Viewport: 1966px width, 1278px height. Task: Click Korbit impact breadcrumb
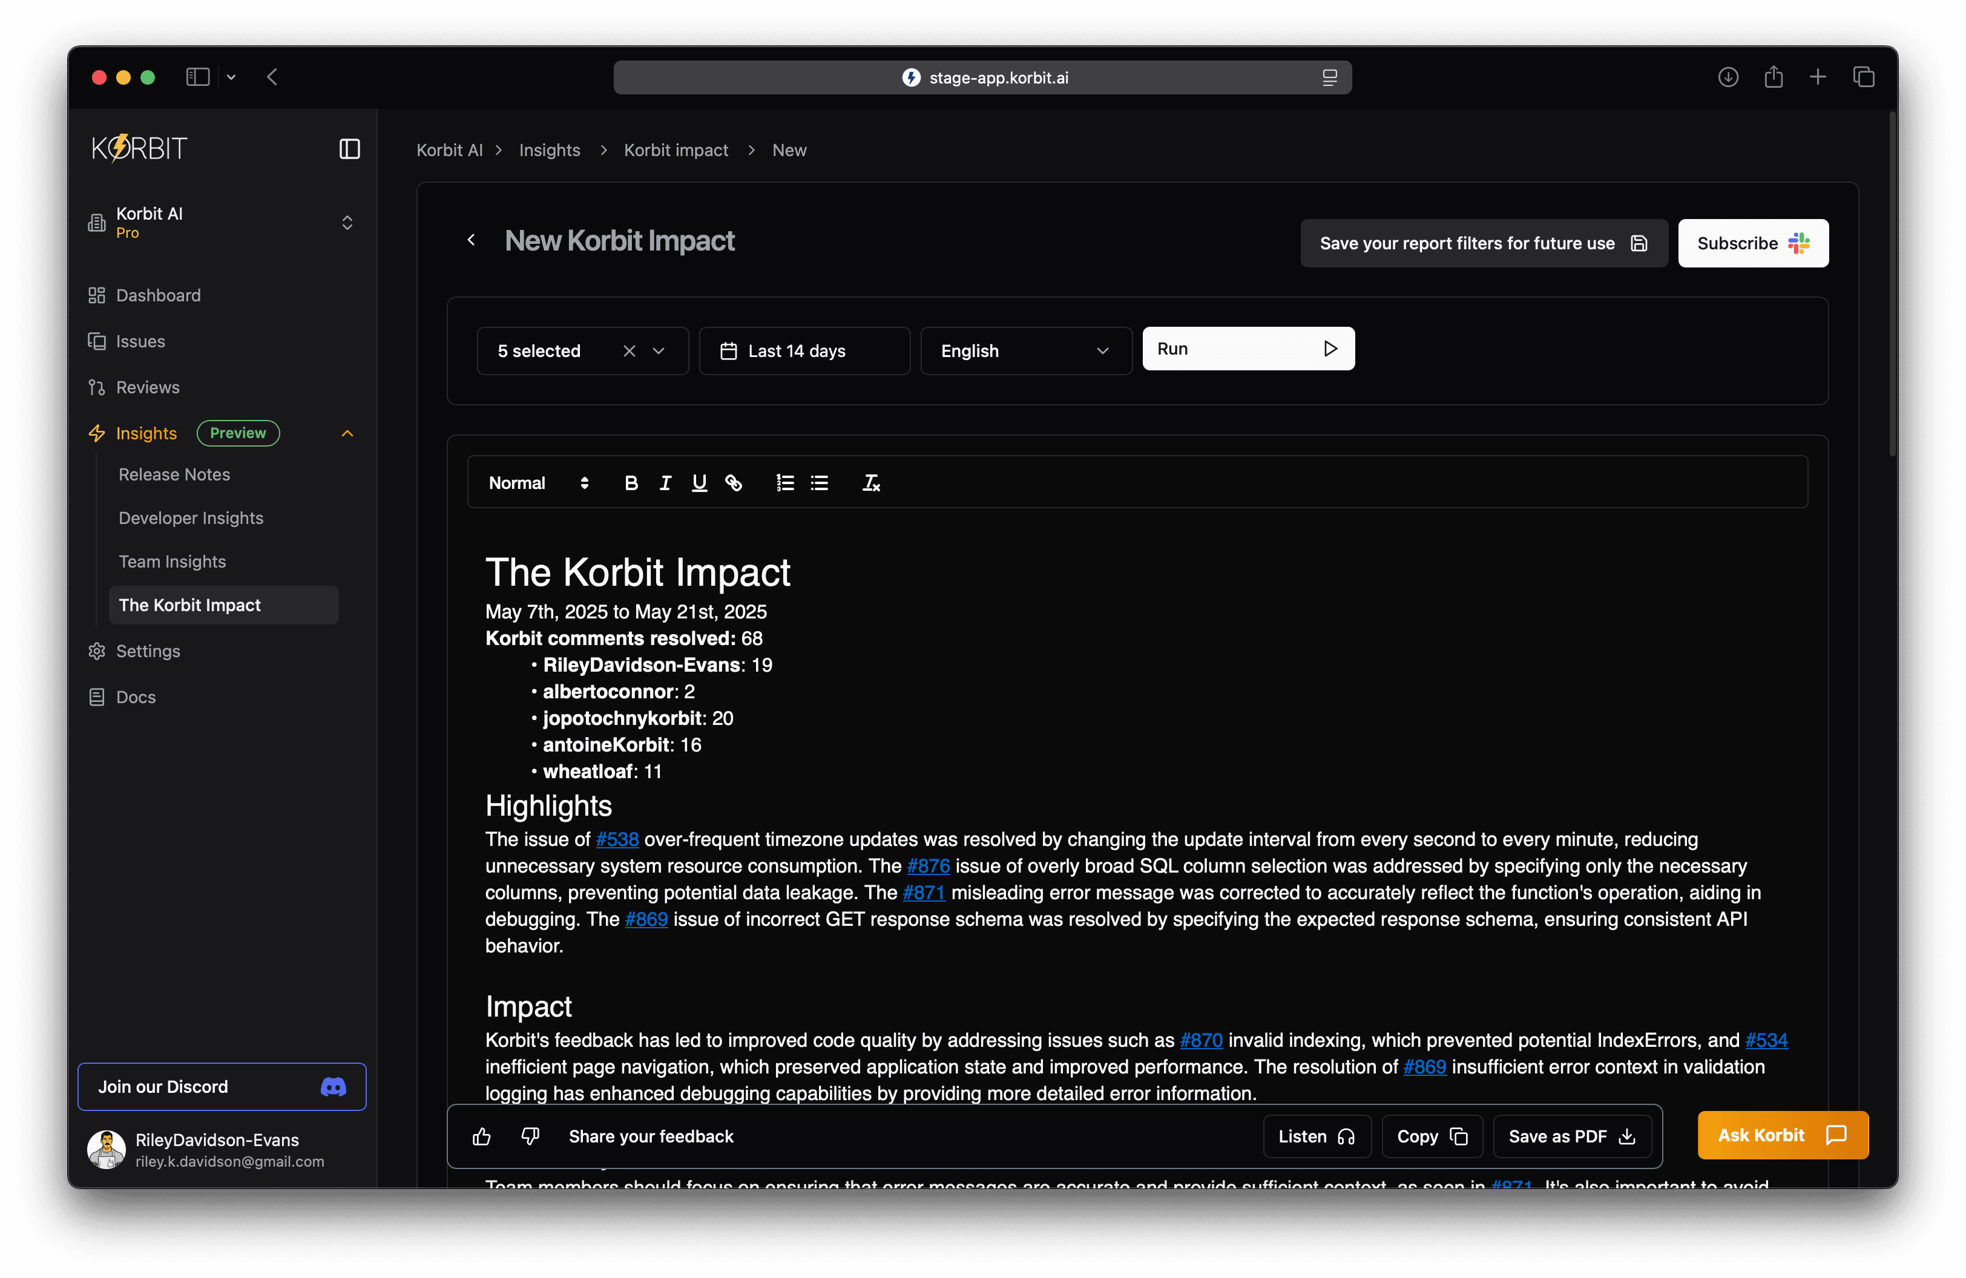[676, 150]
